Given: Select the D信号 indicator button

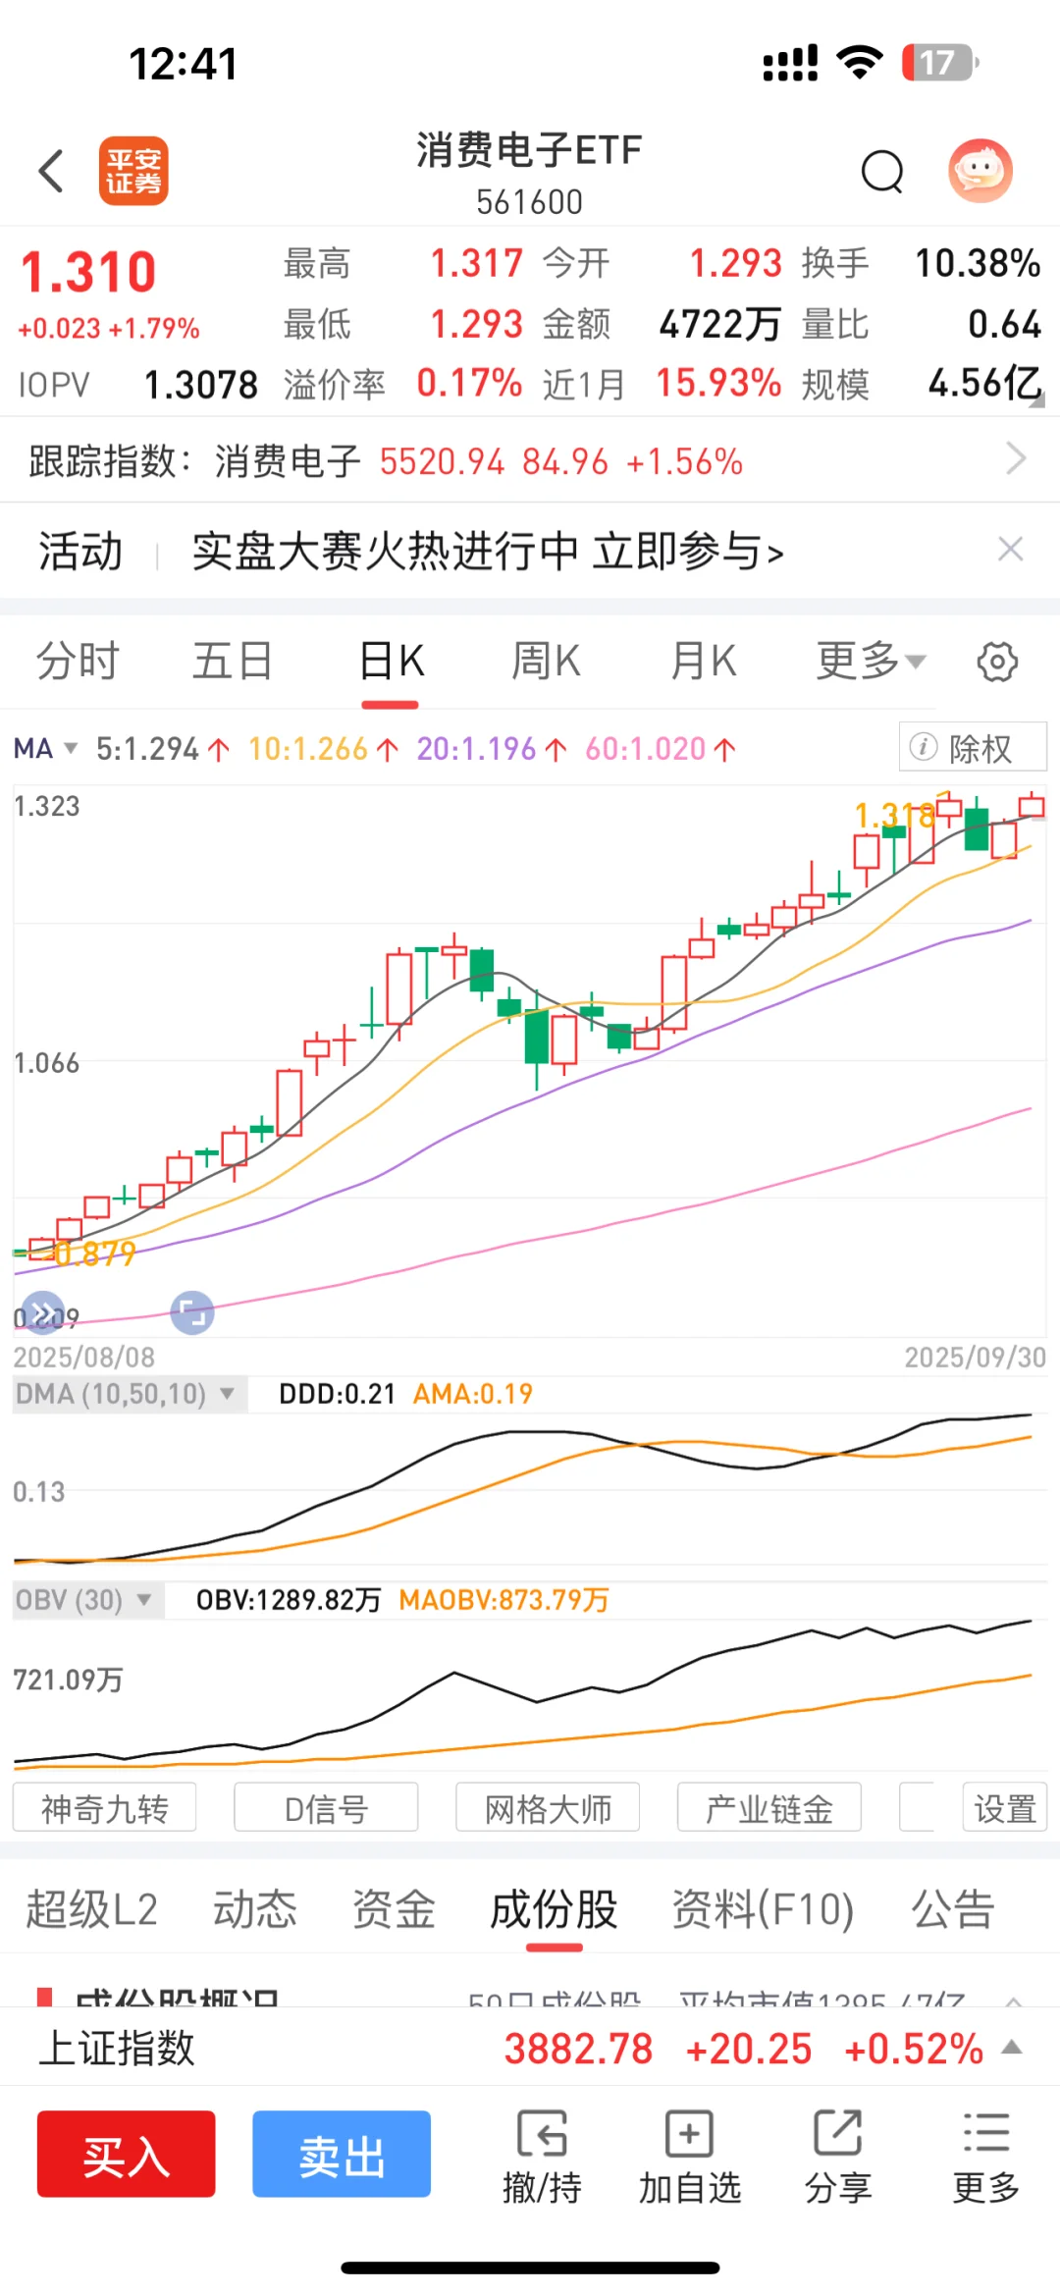Looking at the screenshot, I should [x=326, y=1807].
